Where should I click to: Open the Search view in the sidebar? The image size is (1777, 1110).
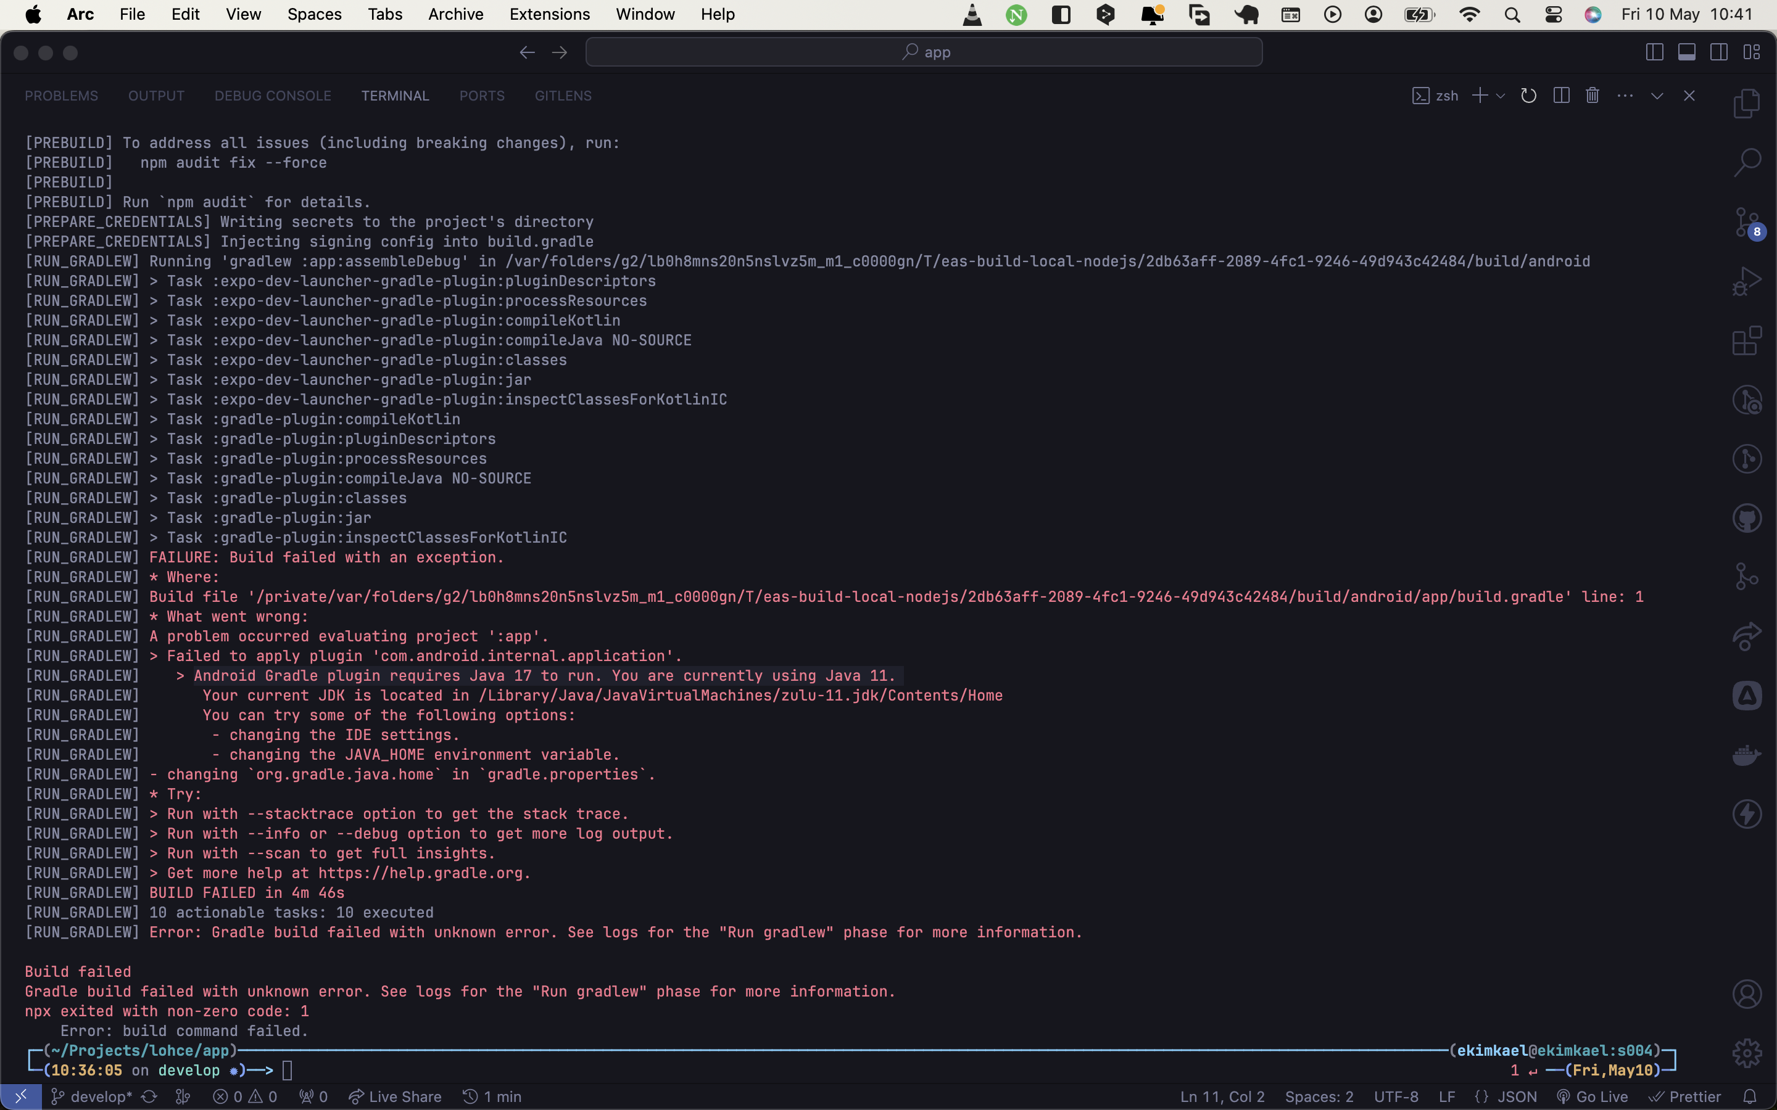pos(1747,161)
